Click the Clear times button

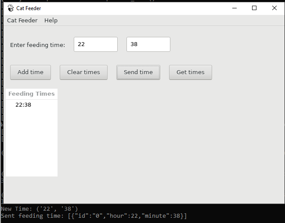tap(83, 72)
